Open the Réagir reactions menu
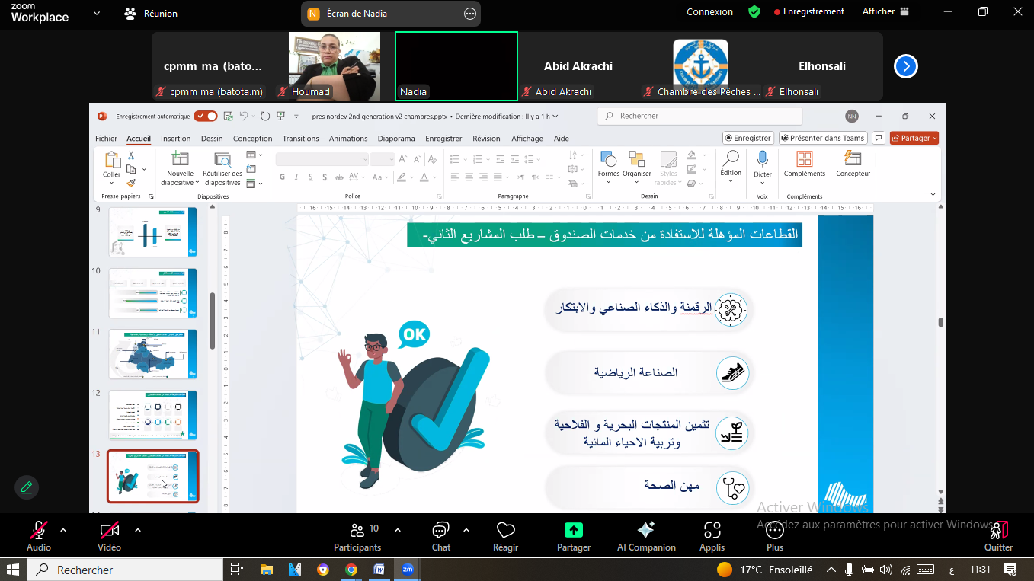This screenshot has height=581, width=1034. (505, 531)
